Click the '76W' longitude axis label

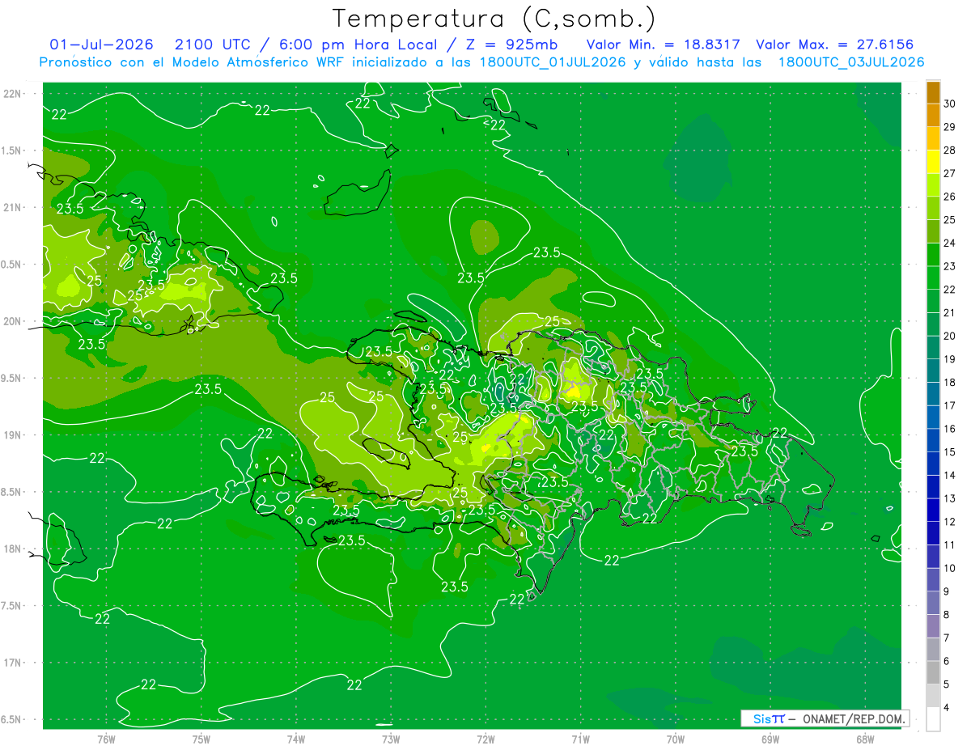click(x=106, y=739)
